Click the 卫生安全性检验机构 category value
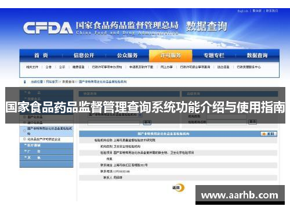290x210 pixels. (127, 146)
